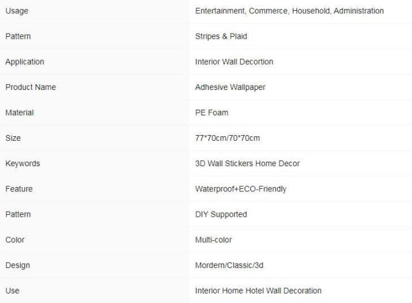The image size is (412, 303).
Task: Click the Design row label
Action: click(x=18, y=266)
